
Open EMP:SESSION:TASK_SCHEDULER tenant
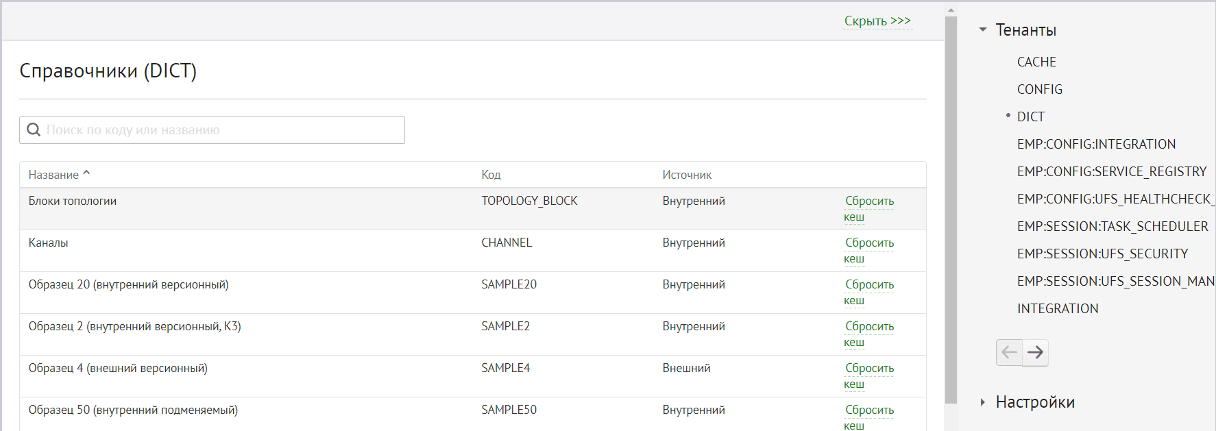[1112, 226]
